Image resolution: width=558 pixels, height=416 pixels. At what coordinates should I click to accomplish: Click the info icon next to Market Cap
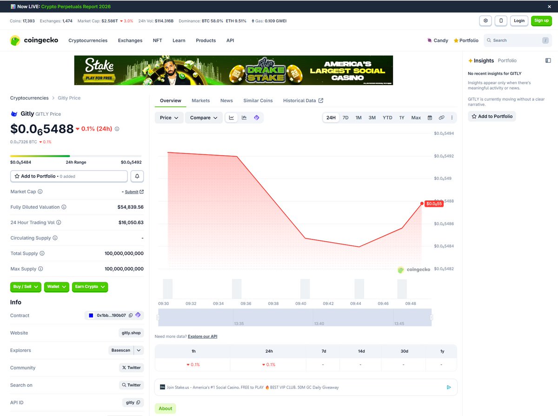pyautogui.click(x=40, y=191)
